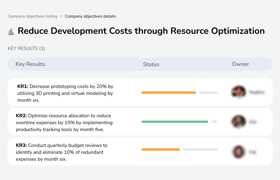Click the KR1 owner name
280x180 pixels.
257,92
